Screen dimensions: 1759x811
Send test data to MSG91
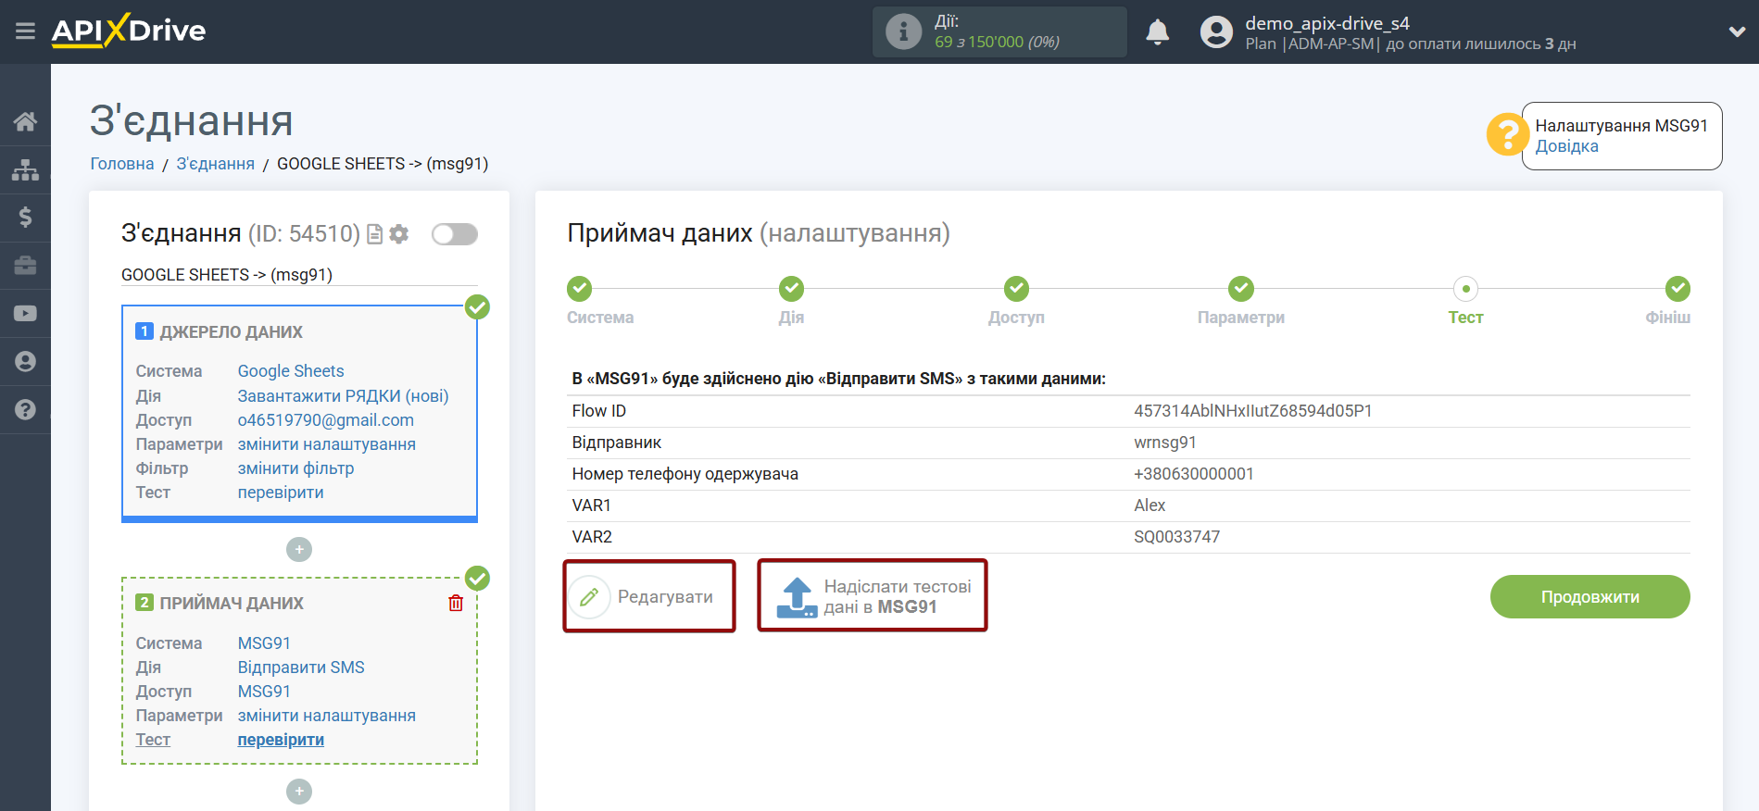(x=873, y=597)
